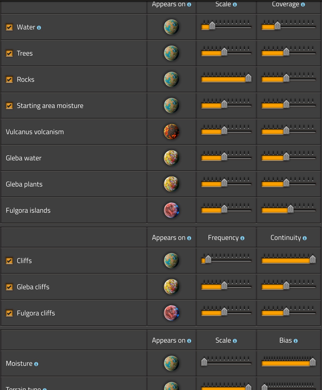Toggle the Cliffs checkbox off
This screenshot has height=390, width=322.
tap(9, 261)
